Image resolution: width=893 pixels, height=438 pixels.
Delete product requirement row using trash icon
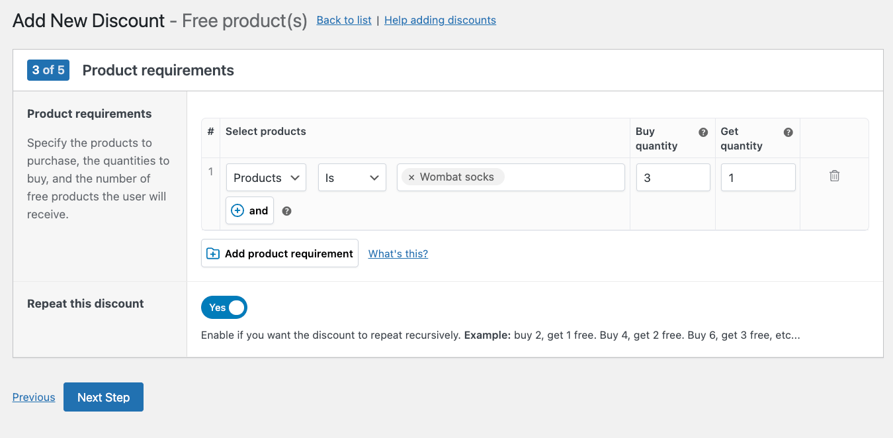pyautogui.click(x=834, y=175)
